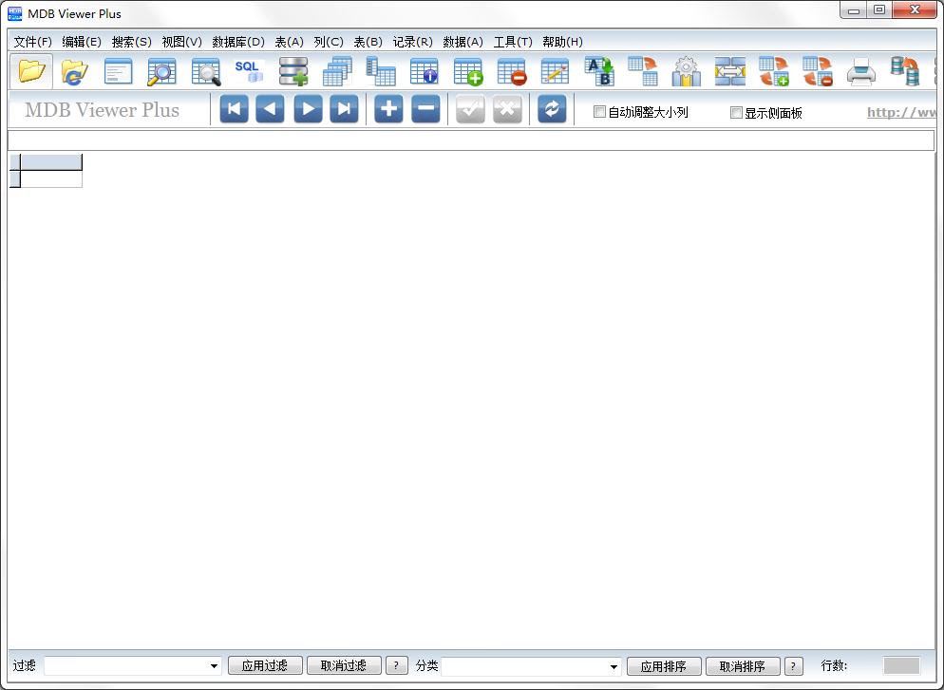The height and width of the screenshot is (690, 944).
Task: Click the refresh records button in the navigator
Action: click(552, 108)
